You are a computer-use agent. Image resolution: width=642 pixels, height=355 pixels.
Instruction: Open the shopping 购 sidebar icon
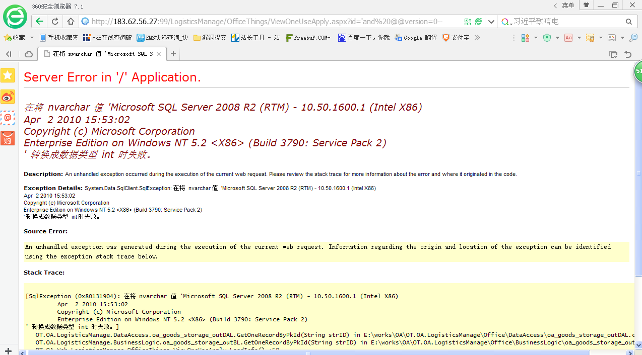pyautogui.click(x=8, y=138)
